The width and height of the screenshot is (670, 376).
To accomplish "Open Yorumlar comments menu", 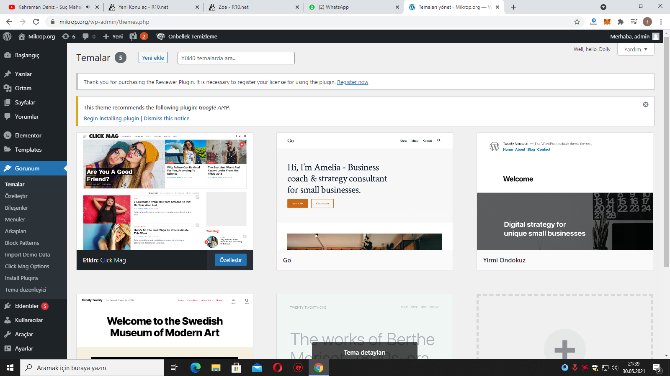I will pyautogui.click(x=33, y=117).
